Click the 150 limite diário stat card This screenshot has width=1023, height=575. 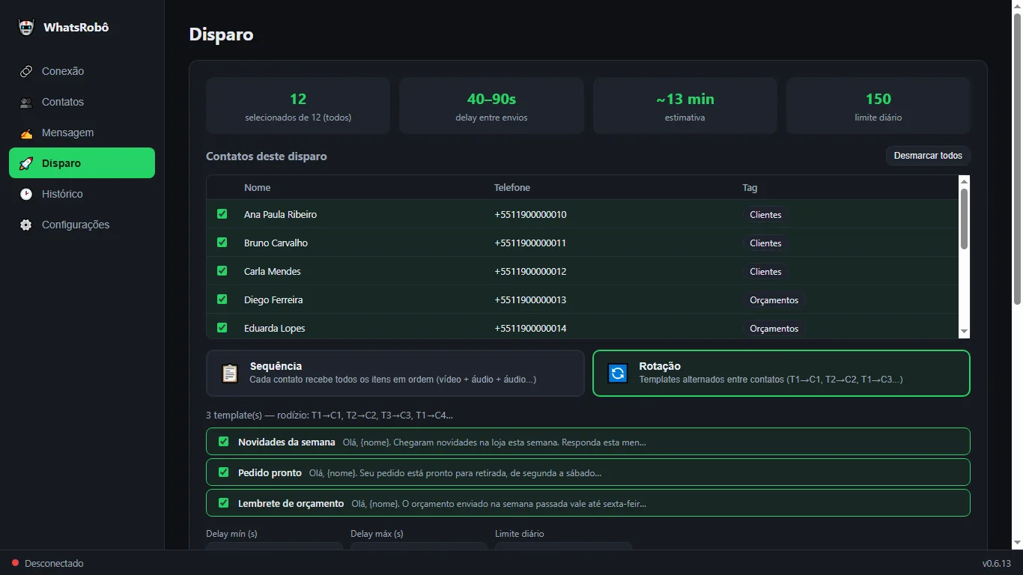(878, 106)
